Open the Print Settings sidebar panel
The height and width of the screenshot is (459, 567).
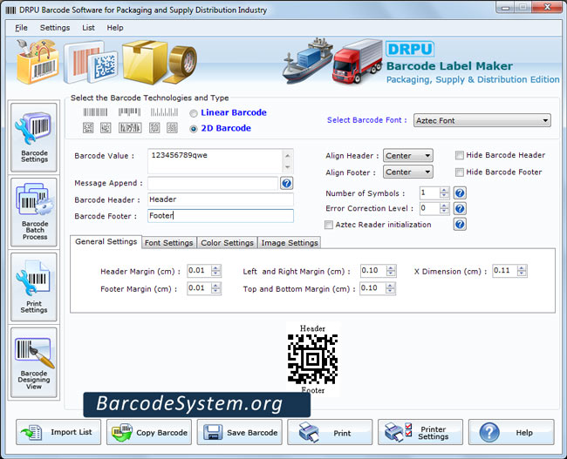[34, 287]
